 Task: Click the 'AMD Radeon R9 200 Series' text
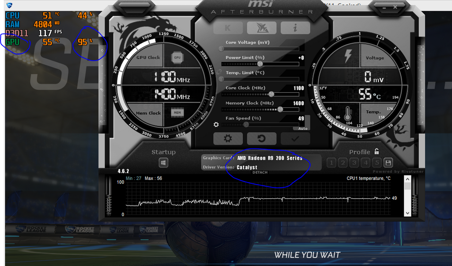(x=270, y=158)
